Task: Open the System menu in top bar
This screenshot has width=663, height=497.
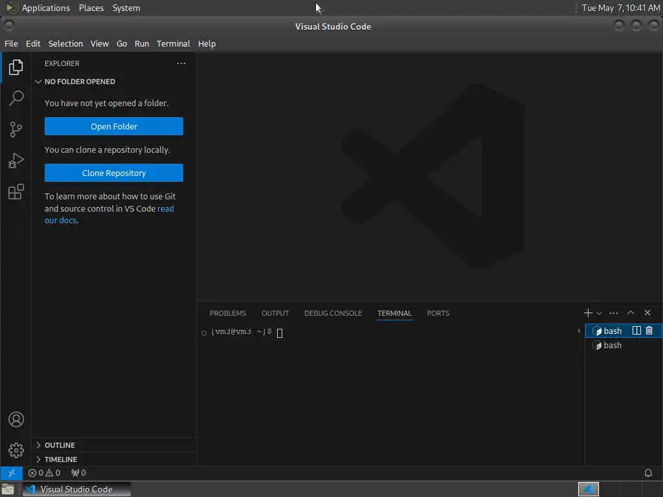Action: pos(126,8)
